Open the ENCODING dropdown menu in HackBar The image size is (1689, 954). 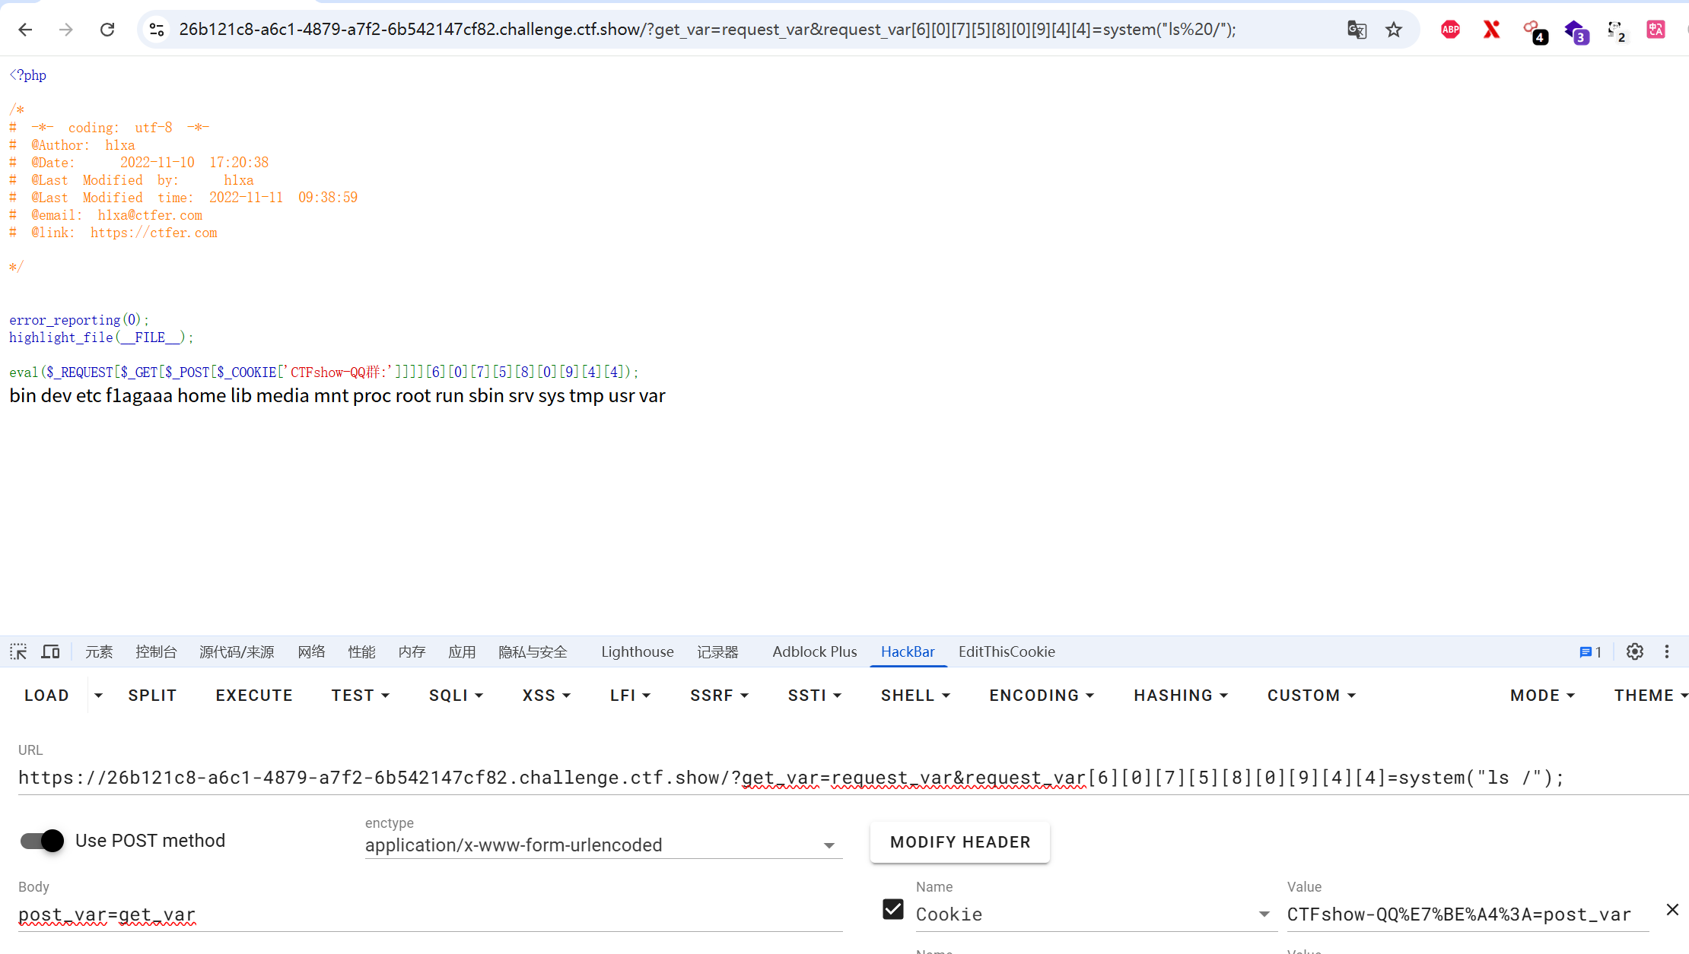tap(1041, 696)
